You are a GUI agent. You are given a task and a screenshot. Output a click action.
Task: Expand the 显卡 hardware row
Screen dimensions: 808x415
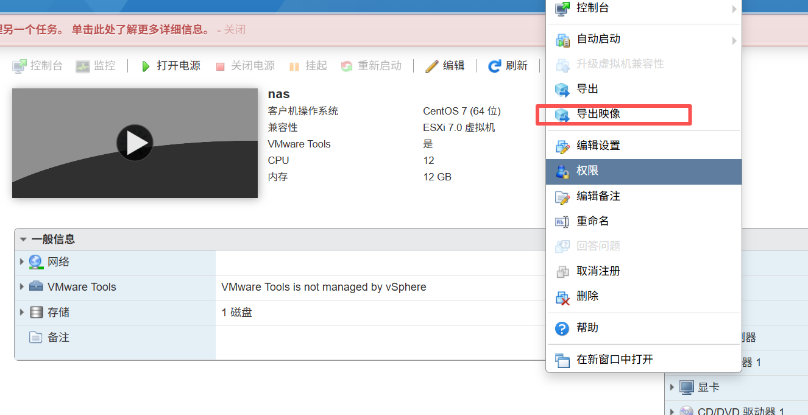coord(672,387)
